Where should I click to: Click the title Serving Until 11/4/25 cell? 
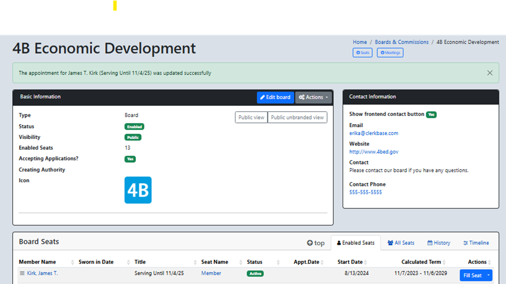pos(159,273)
